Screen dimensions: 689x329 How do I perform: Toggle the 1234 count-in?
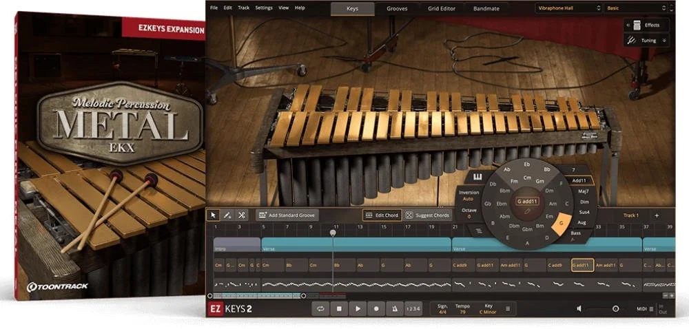click(413, 308)
